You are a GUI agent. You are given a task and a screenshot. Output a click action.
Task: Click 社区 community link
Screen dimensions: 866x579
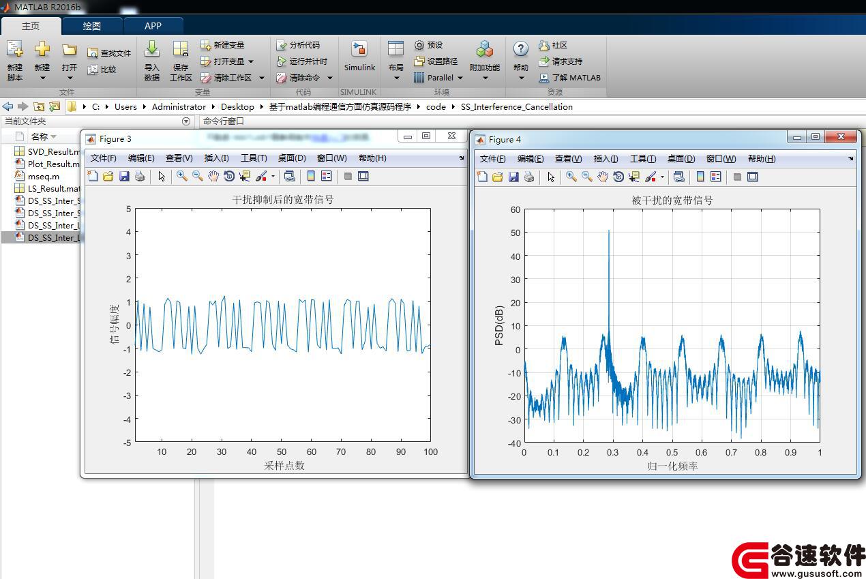click(x=553, y=45)
